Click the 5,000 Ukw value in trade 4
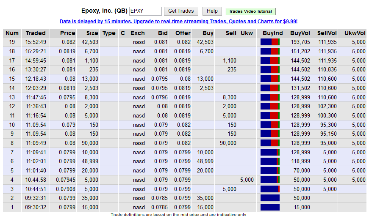 point(247,180)
